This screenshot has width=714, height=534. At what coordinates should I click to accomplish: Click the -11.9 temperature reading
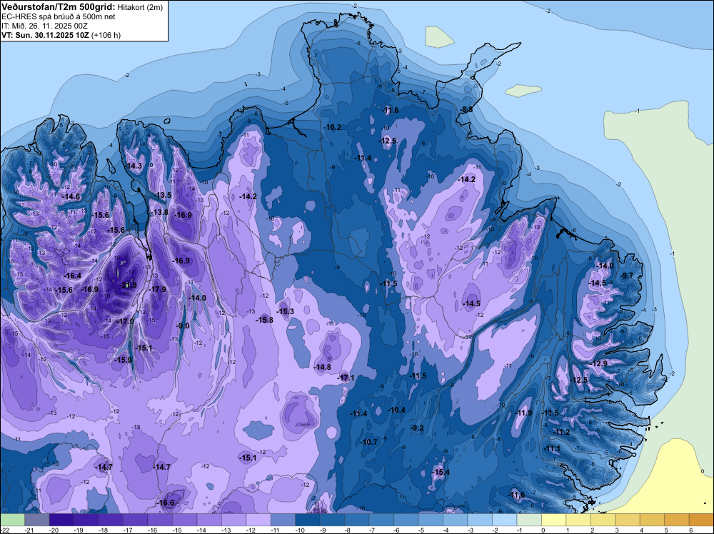(x=523, y=413)
